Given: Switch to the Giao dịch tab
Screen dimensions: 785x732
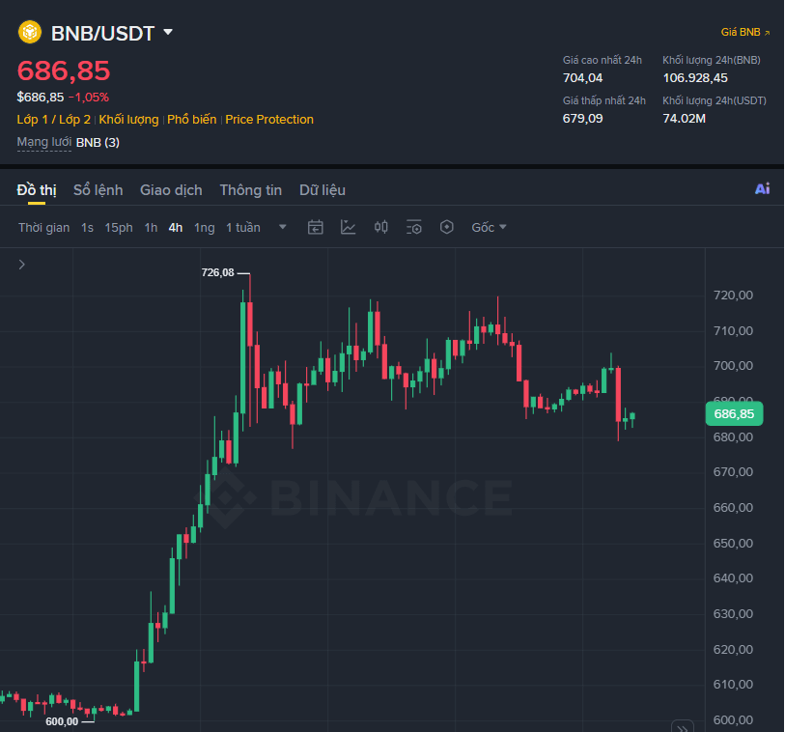Looking at the screenshot, I should click(171, 190).
